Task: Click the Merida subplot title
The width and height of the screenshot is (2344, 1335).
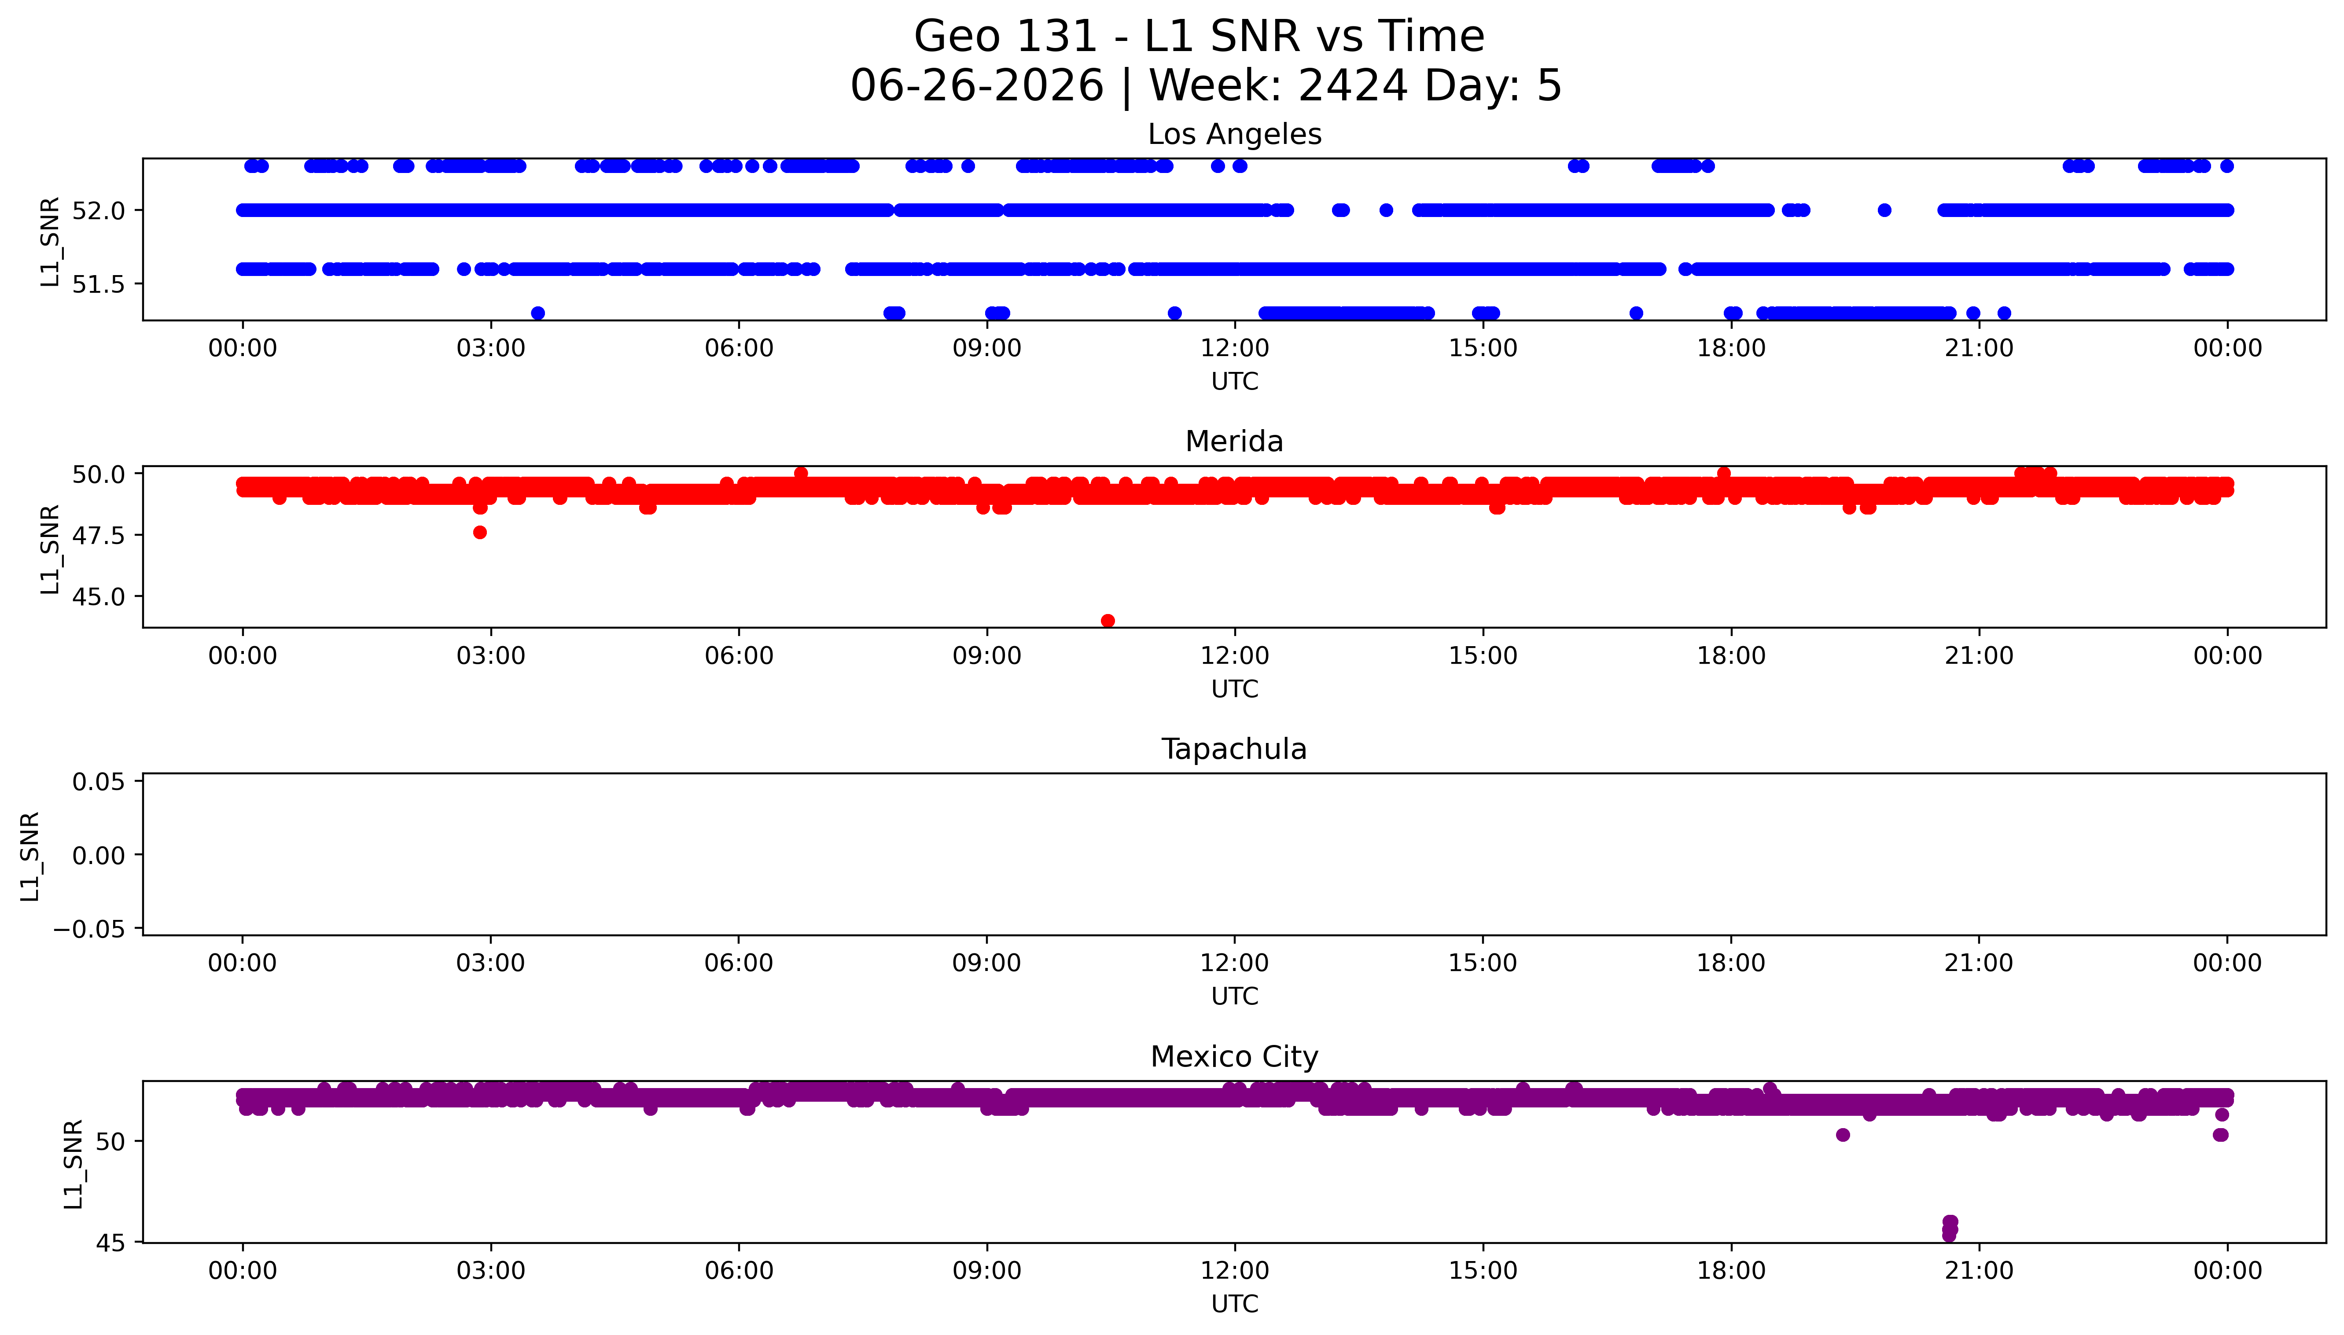Action: 1234,442
